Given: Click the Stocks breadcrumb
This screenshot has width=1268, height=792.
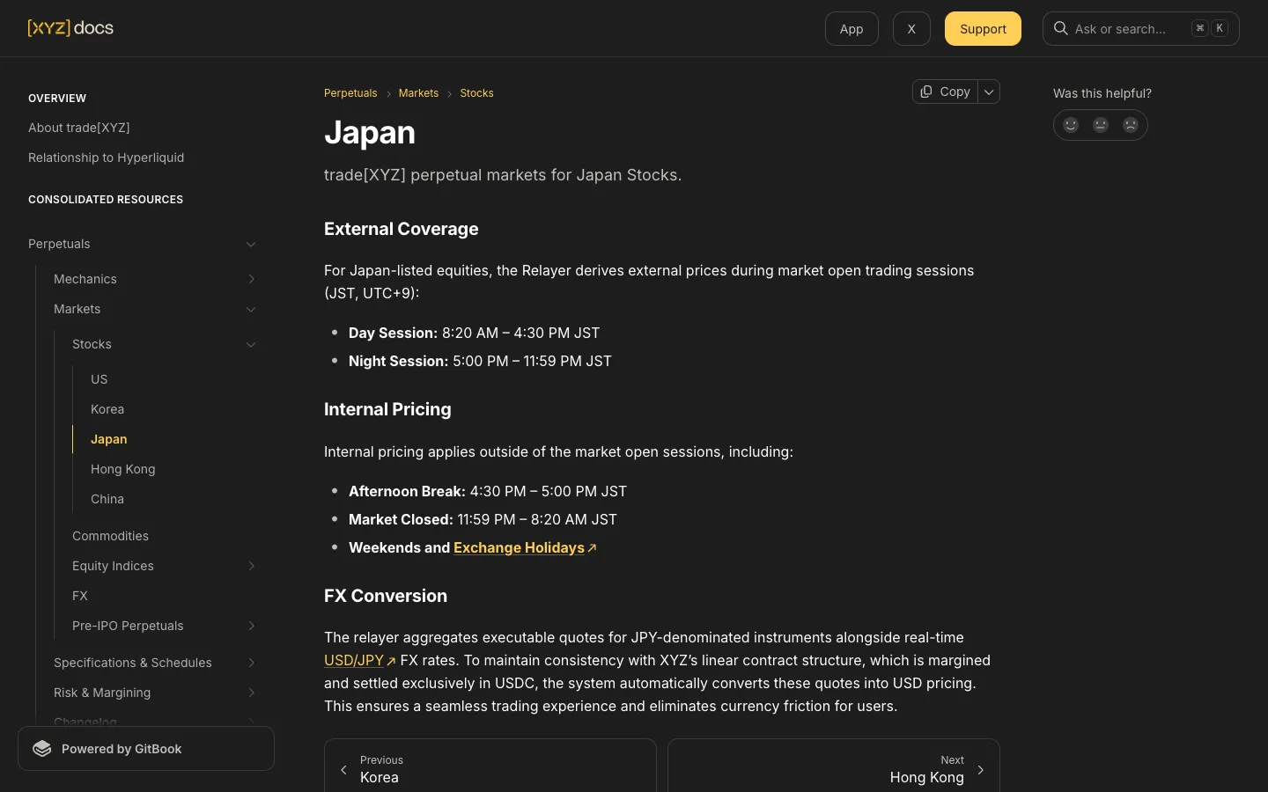Looking at the screenshot, I should pos(476,93).
